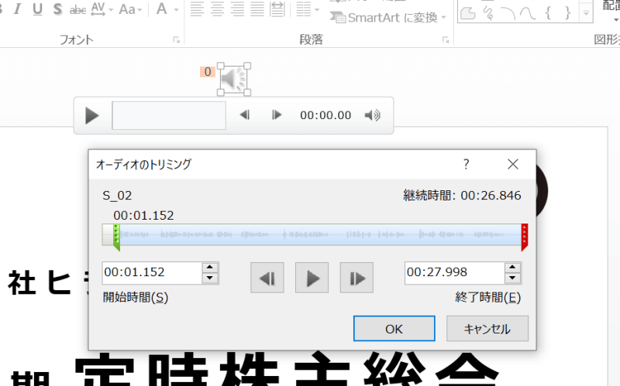Screen dimensions: 620x386
Task: Click the green start trim marker
Action: coord(116,237)
